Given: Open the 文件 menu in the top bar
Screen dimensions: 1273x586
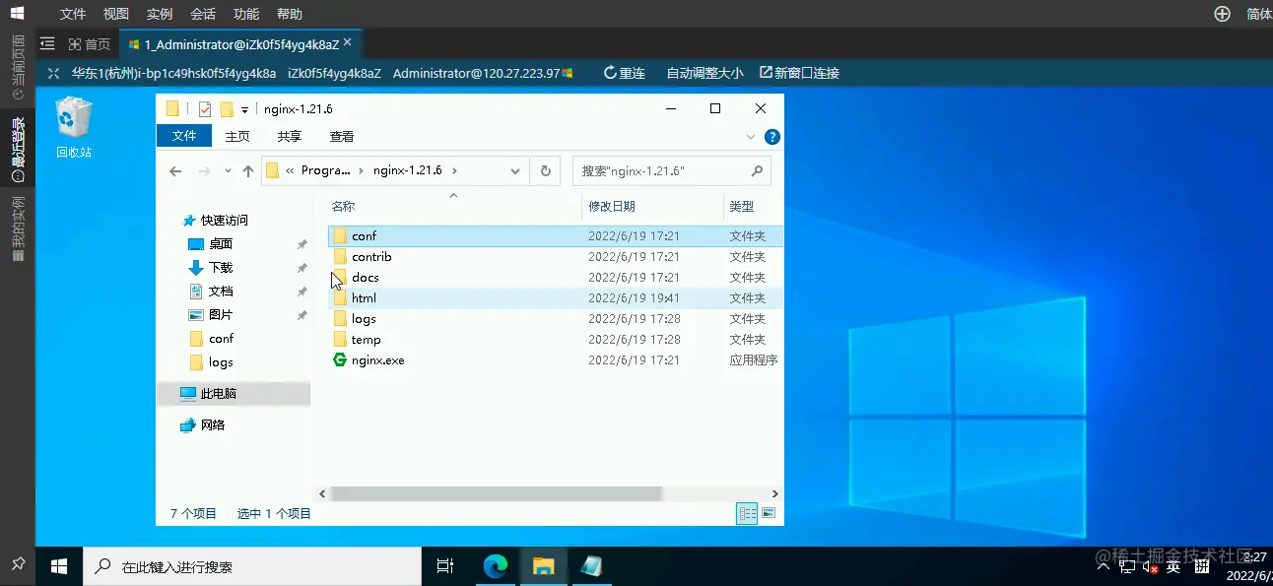Looking at the screenshot, I should (73, 14).
